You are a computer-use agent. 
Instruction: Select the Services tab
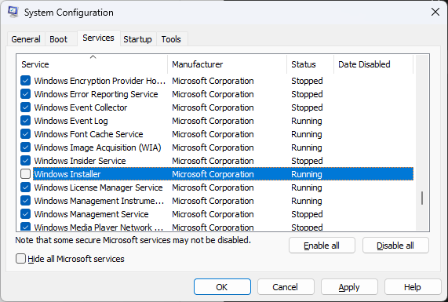tap(98, 38)
